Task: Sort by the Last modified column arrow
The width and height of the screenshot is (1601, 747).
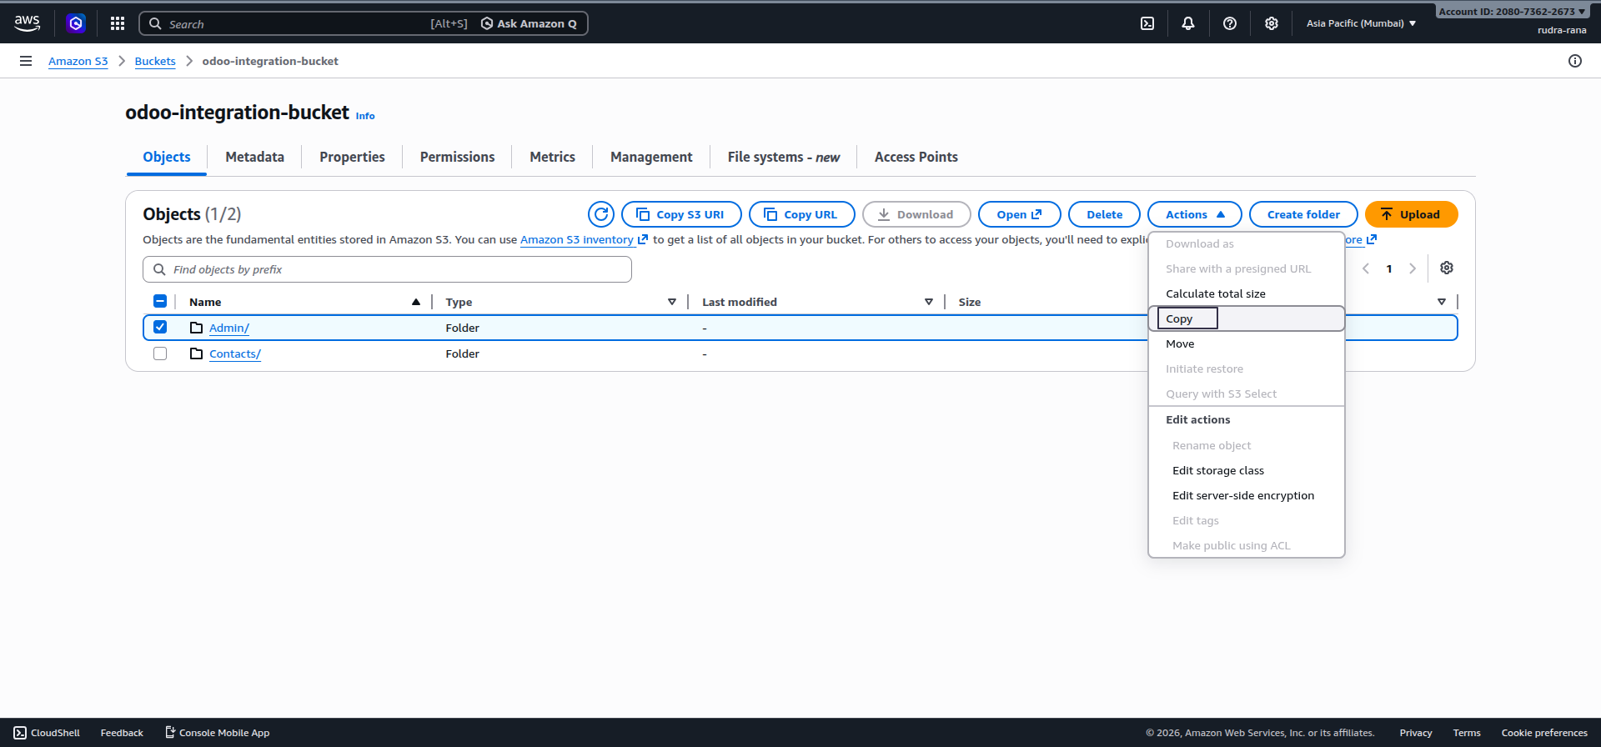Action: tap(929, 302)
